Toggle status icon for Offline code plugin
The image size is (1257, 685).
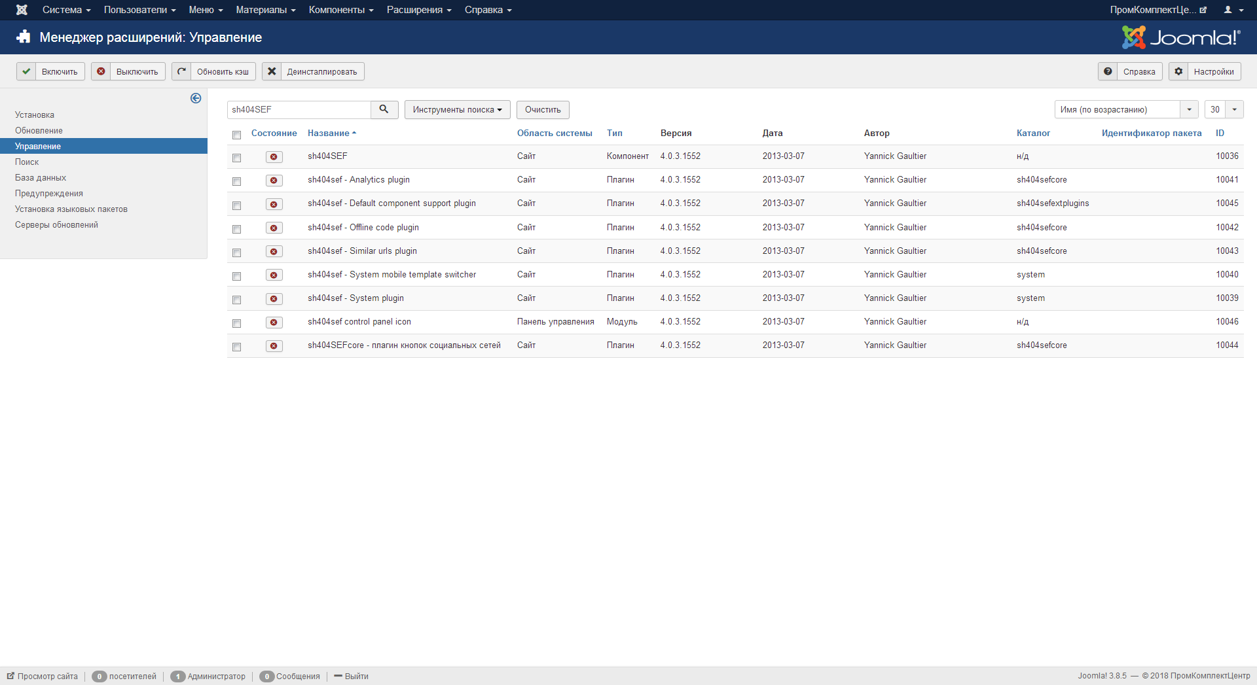[274, 228]
